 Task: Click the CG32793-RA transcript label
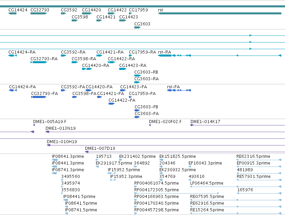click(x=44, y=59)
